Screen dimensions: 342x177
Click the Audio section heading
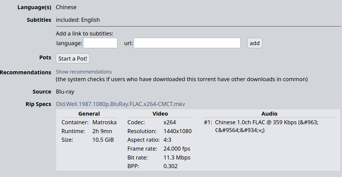click(269, 114)
